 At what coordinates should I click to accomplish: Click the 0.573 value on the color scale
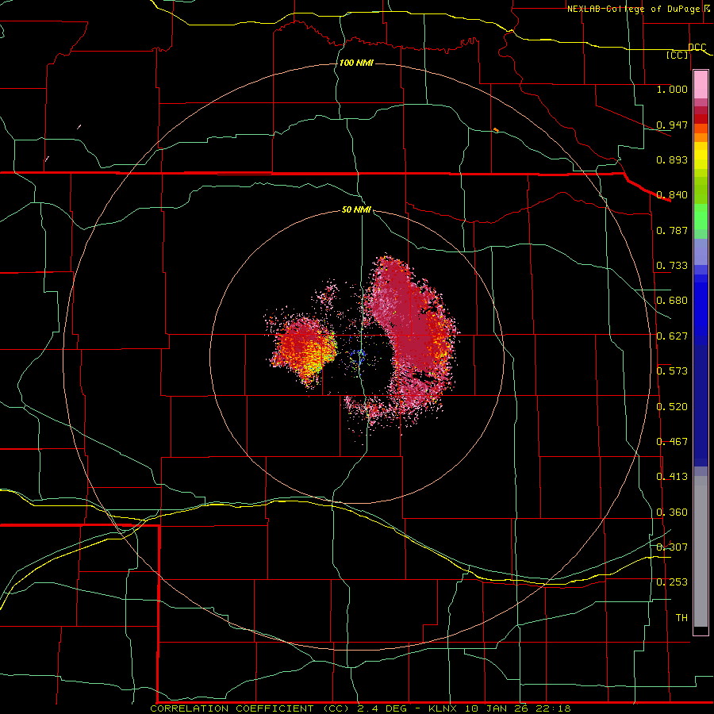[x=672, y=371]
